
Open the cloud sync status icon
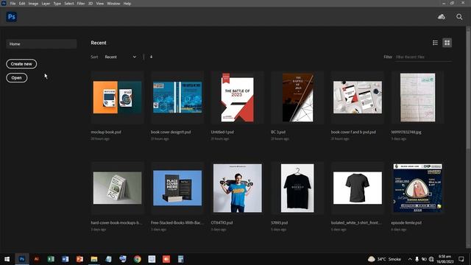coord(442,17)
